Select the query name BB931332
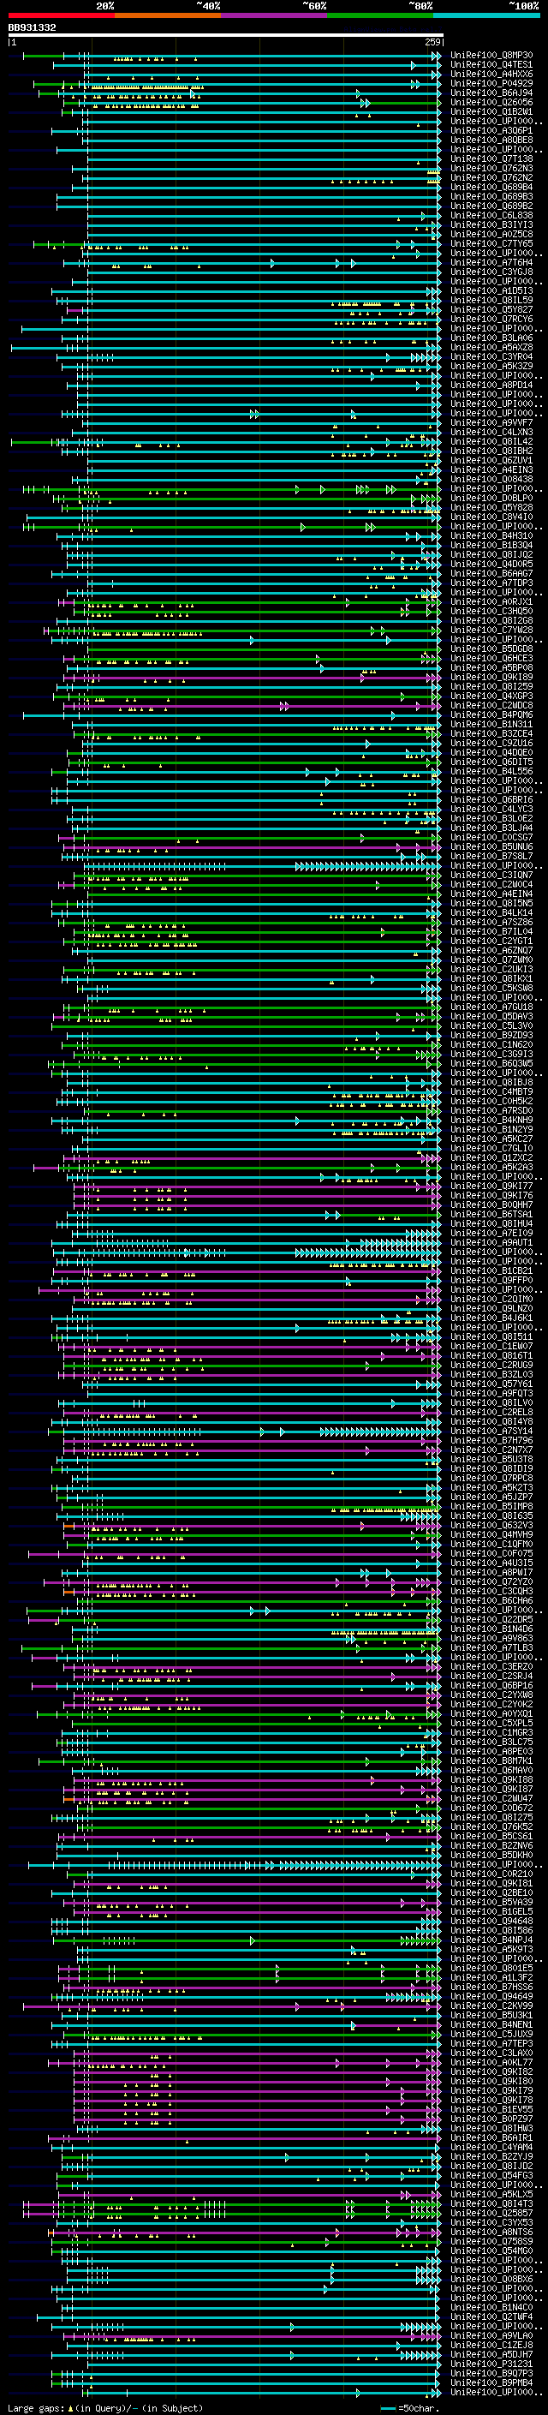 tap(32, 28)
